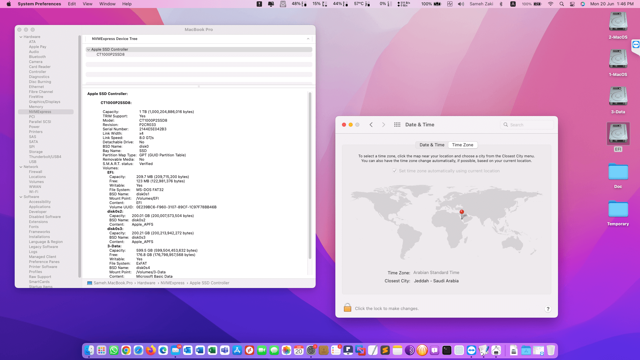Open the Edit menu

(72, 4)
